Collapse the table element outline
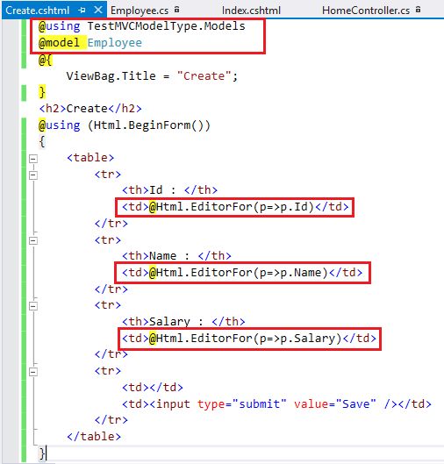 pos(33,159)
